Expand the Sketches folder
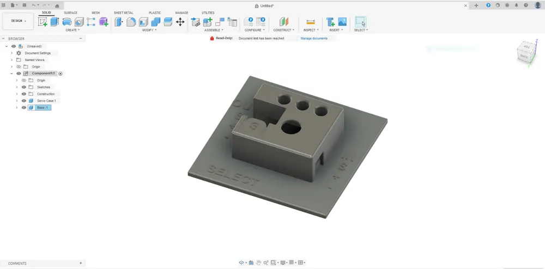This screenshot has width=545, height=269. tap(17, 87)
